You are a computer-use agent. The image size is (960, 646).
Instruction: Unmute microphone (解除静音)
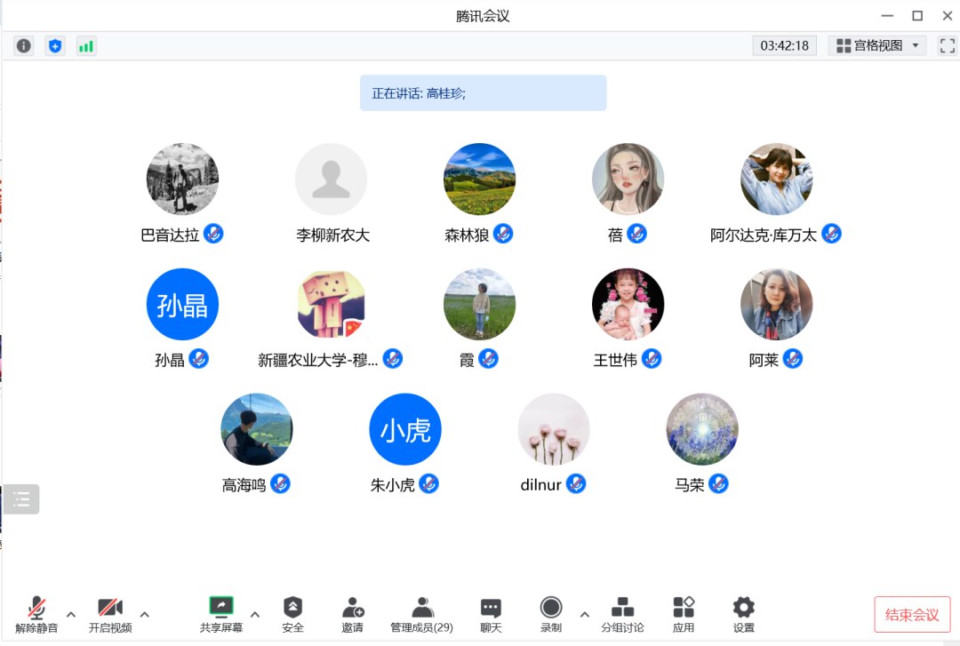click(36, 614)
